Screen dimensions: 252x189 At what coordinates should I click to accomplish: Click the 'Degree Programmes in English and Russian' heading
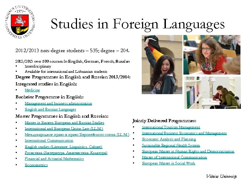(x=73, y=77)
